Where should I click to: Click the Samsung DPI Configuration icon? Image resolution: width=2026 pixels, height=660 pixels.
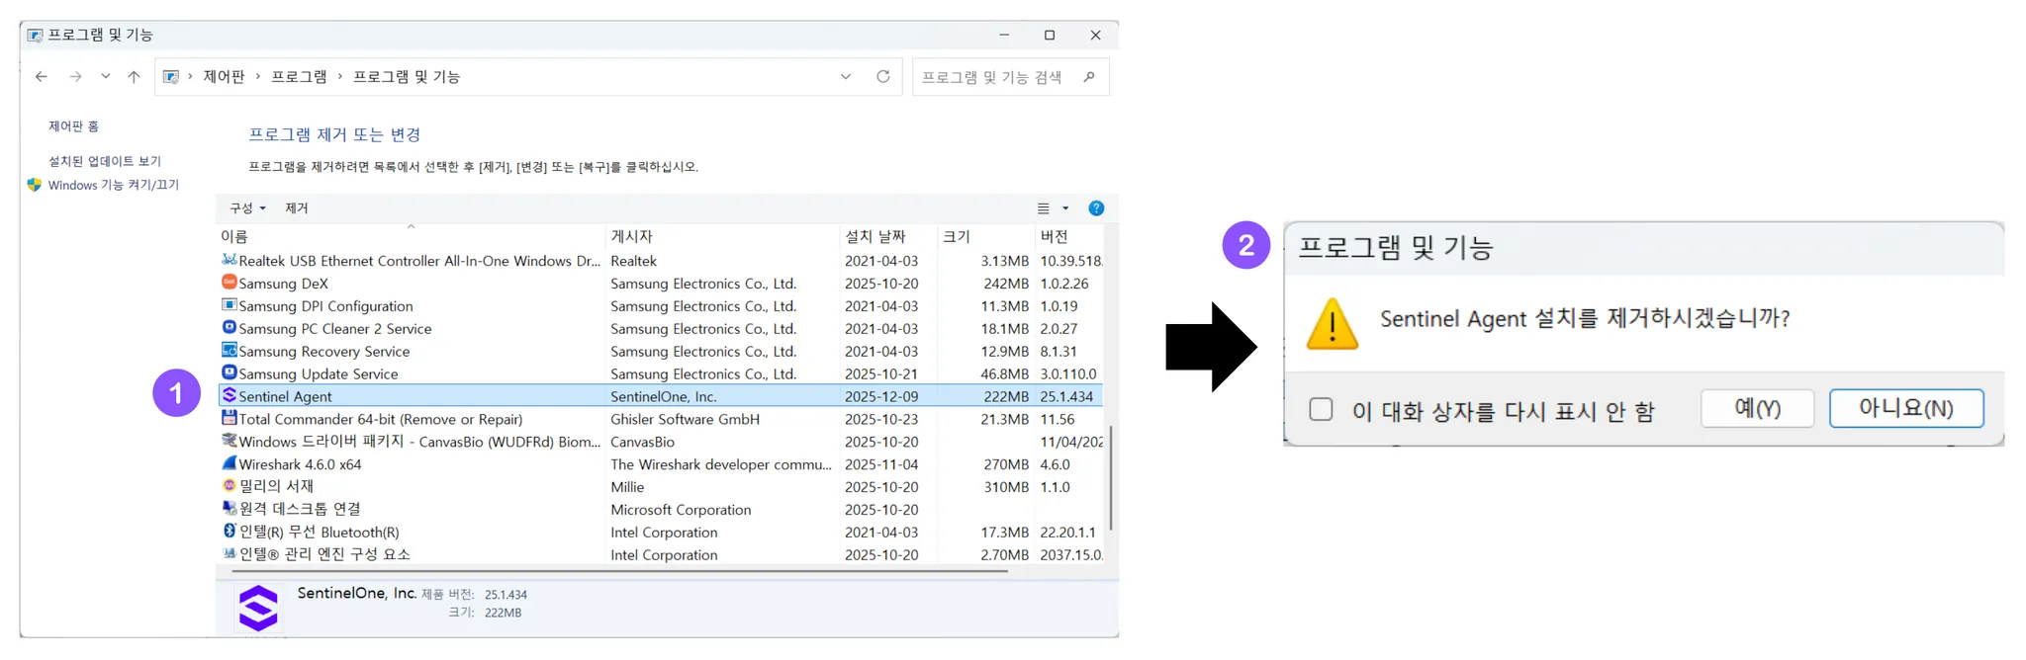click(229, 305)
